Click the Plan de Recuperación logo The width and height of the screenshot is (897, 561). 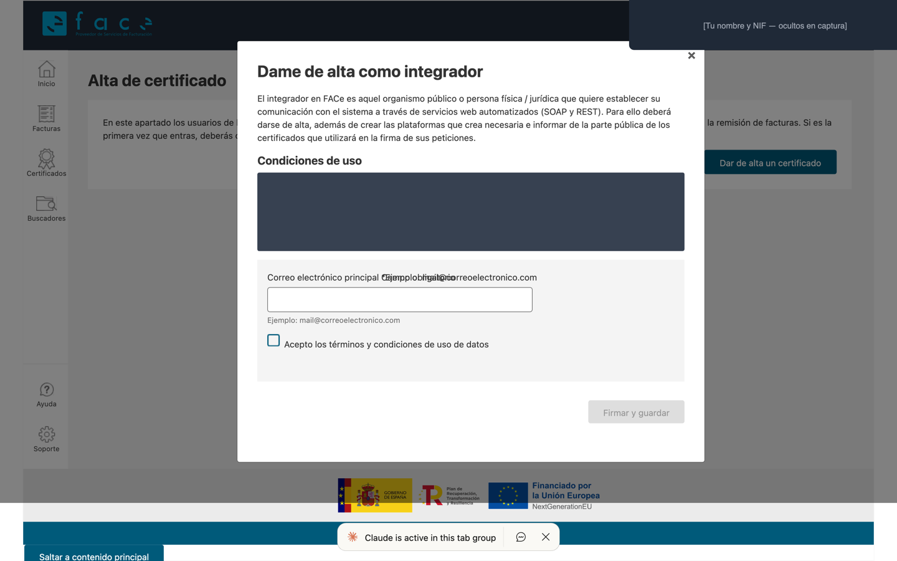(x=450, y=496)
